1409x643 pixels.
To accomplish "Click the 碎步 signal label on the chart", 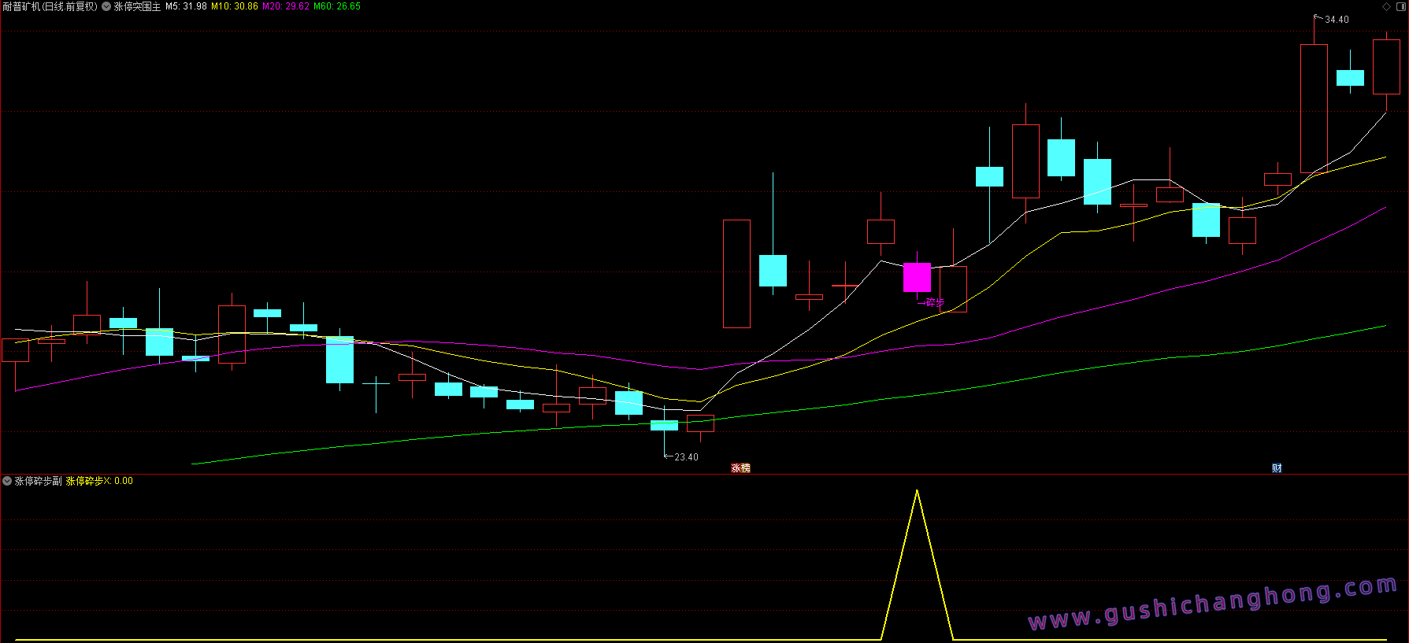I will (935, 302).
